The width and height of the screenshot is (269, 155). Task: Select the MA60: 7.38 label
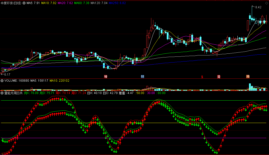[x=82, y=3]
